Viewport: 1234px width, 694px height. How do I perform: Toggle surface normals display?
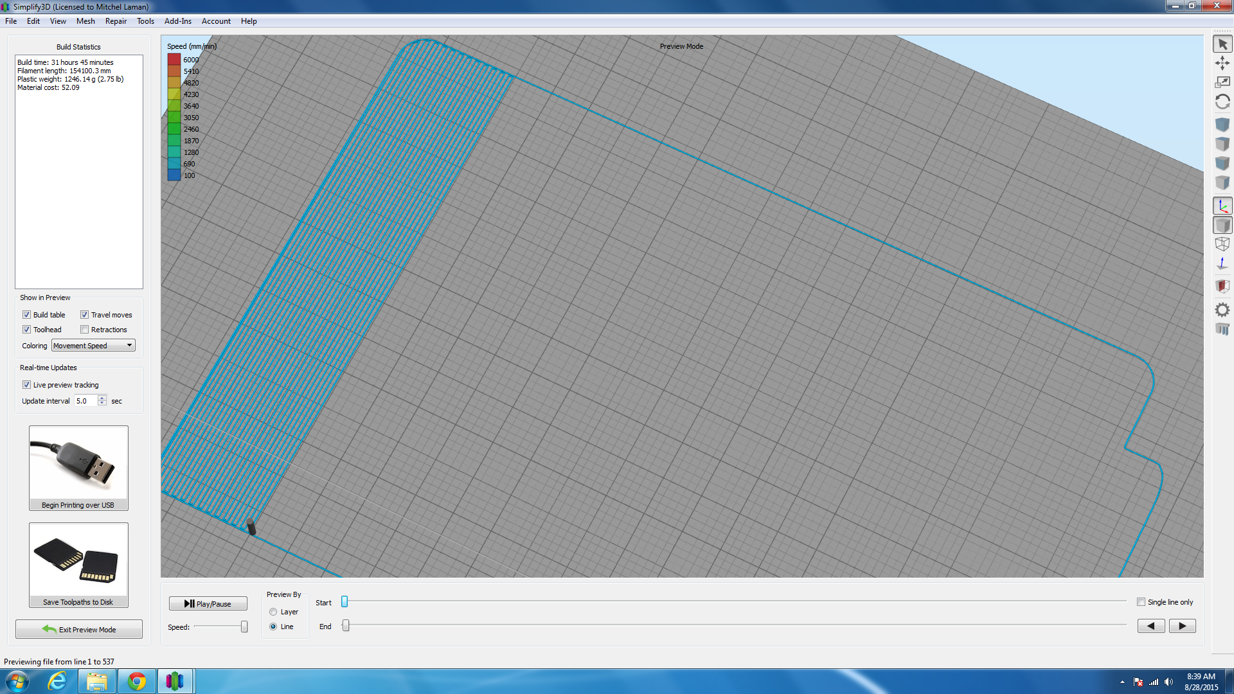coord(1222,263)
